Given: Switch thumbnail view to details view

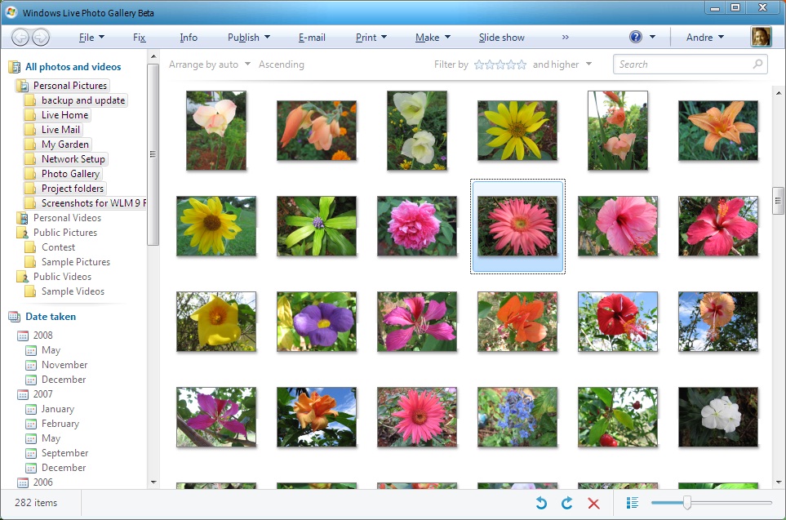Looking at the screenshot, I should 633,503.
